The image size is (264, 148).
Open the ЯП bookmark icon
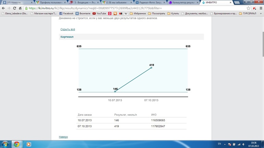coord(121,13)
